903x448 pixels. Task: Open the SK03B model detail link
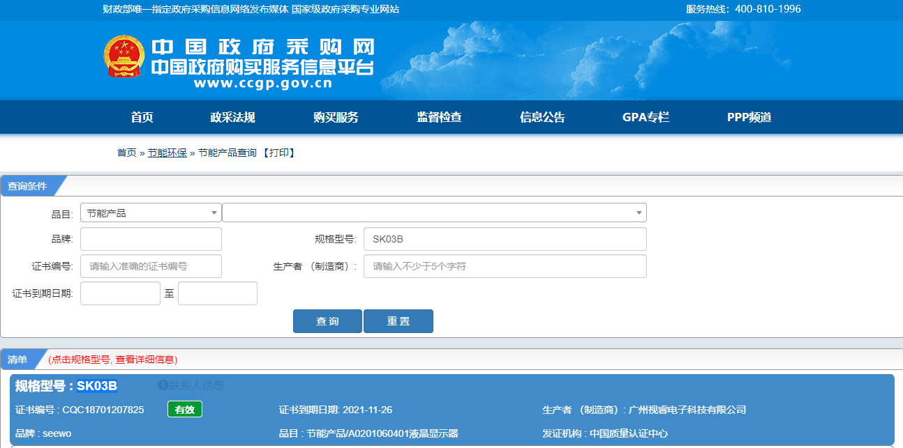(x=97, y=386)
